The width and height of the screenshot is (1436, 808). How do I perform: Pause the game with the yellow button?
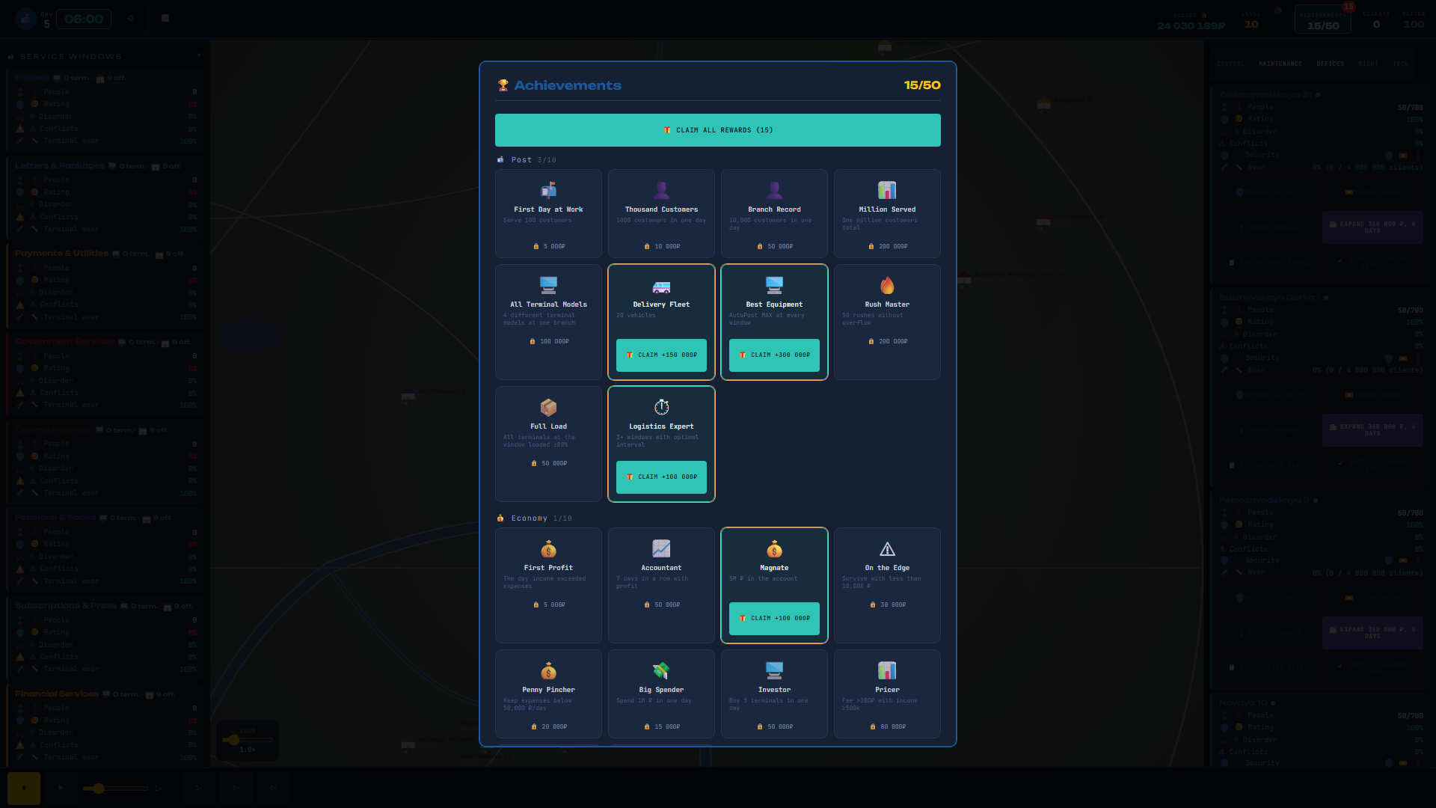[24, 788]
